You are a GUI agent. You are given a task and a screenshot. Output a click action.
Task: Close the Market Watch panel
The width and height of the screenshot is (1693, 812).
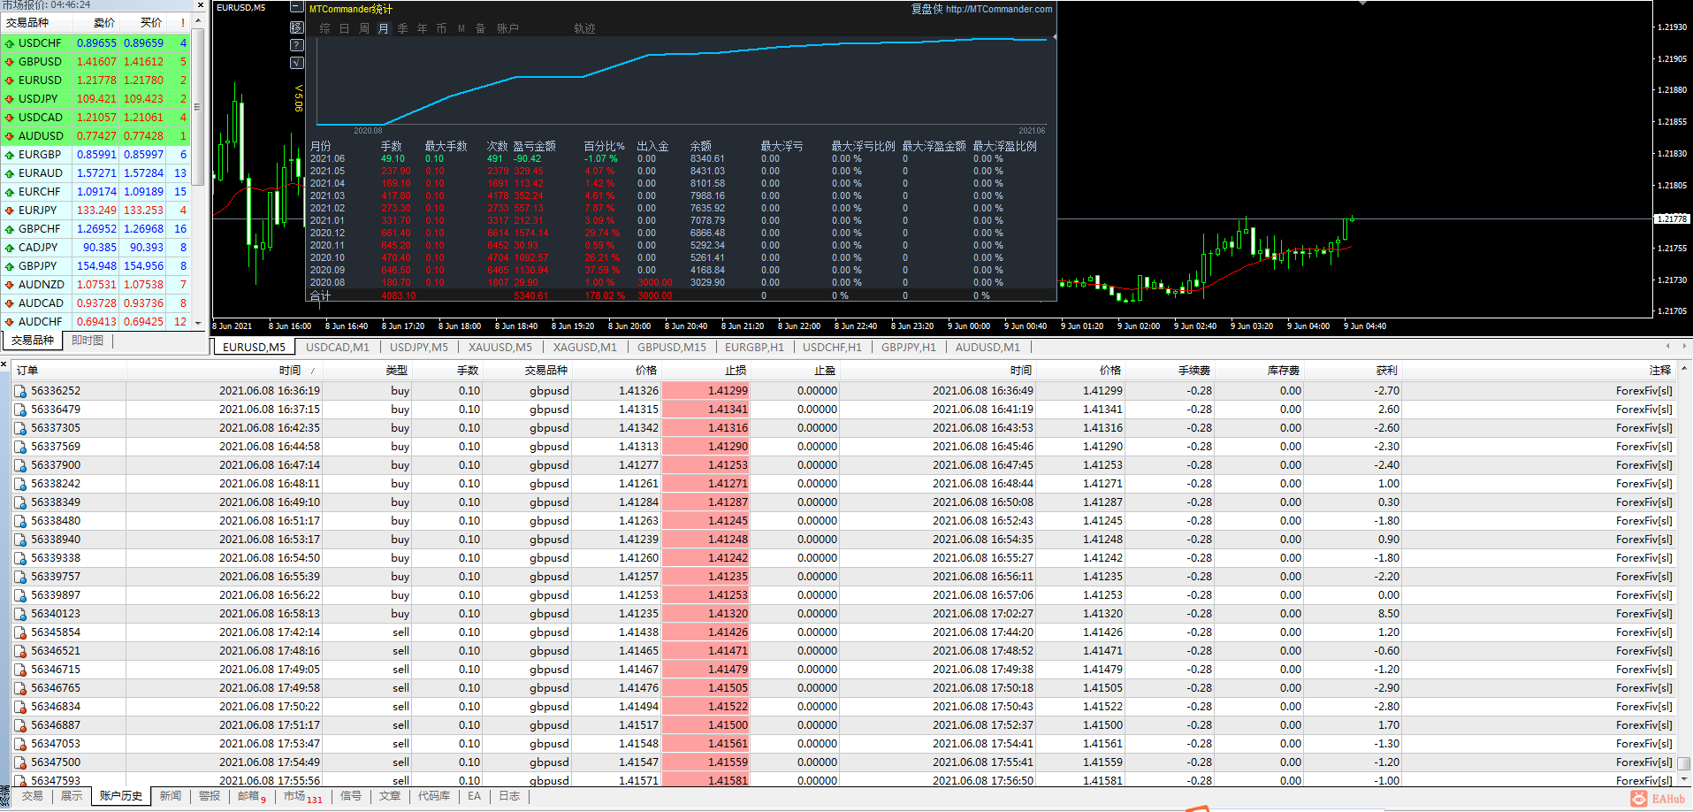pos(201,5)
